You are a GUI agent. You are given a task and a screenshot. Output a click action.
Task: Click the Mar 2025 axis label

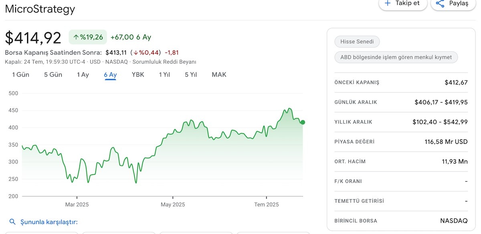77,204
